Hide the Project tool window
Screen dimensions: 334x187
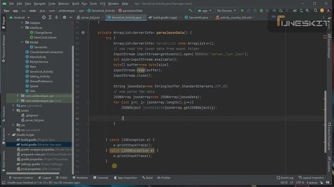click(71, 17)
